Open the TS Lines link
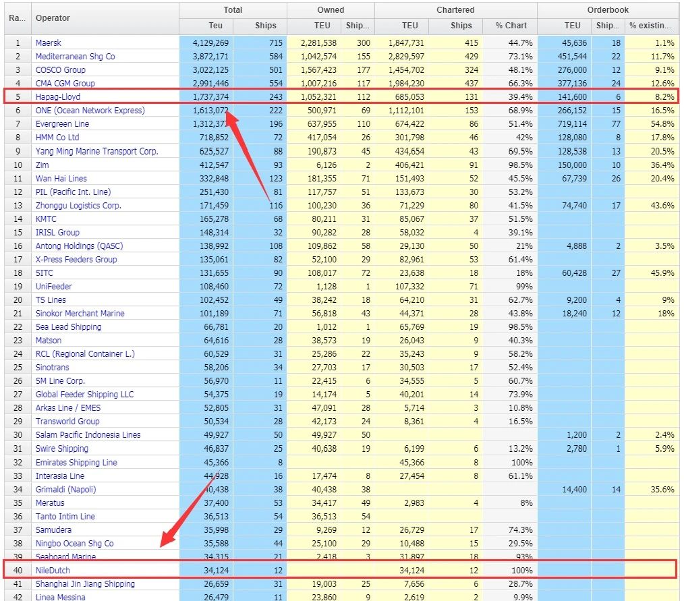684x601 pixels. 51,300
